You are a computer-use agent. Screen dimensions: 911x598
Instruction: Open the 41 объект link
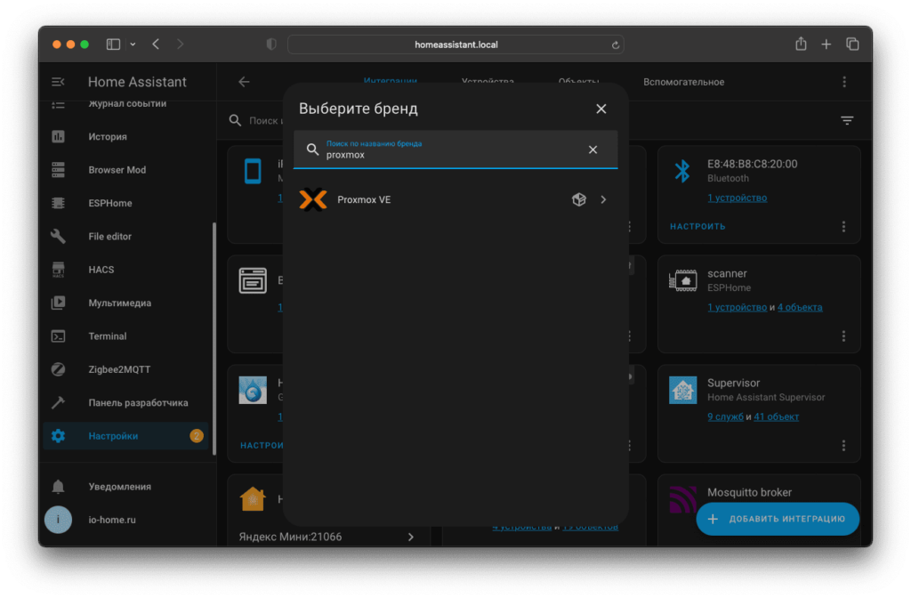click(776, 416)
